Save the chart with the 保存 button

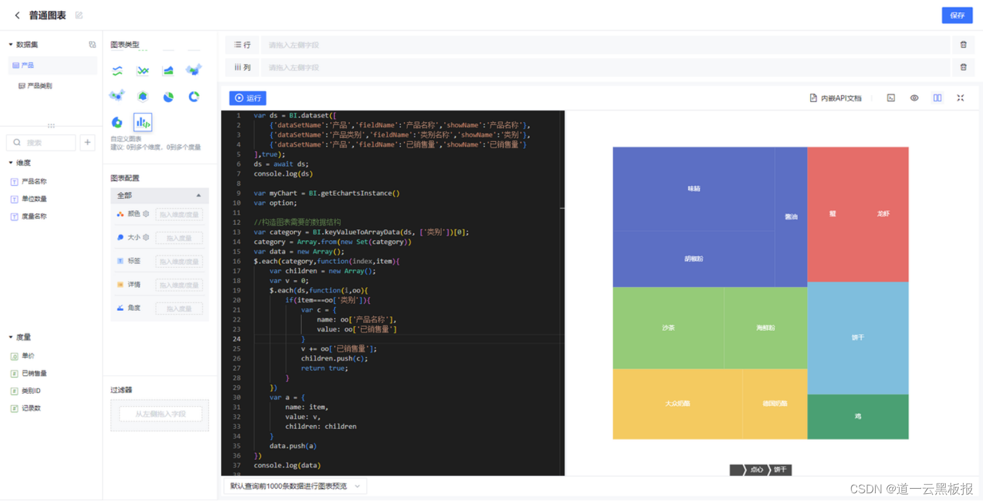957,15
